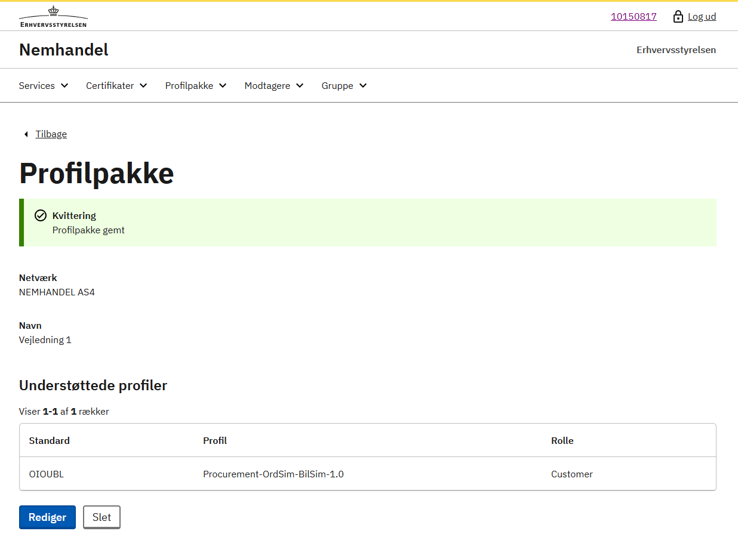Expand the Modtagere menu chevron
This screenshot has height=537, width=738.
tap(300, 85)
